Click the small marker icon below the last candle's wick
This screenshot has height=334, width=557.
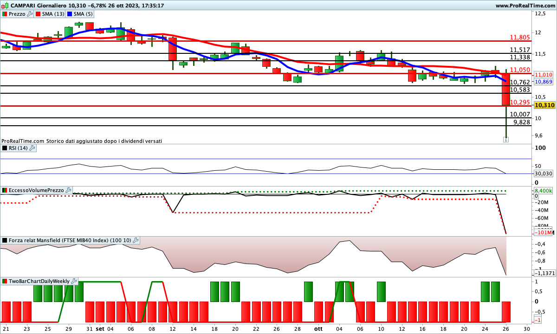point(506,139)
